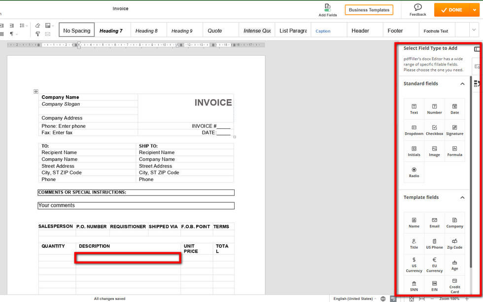Collapse the Template fields section
This screenshot has width=483, height=302.
[x=462, y=197]
